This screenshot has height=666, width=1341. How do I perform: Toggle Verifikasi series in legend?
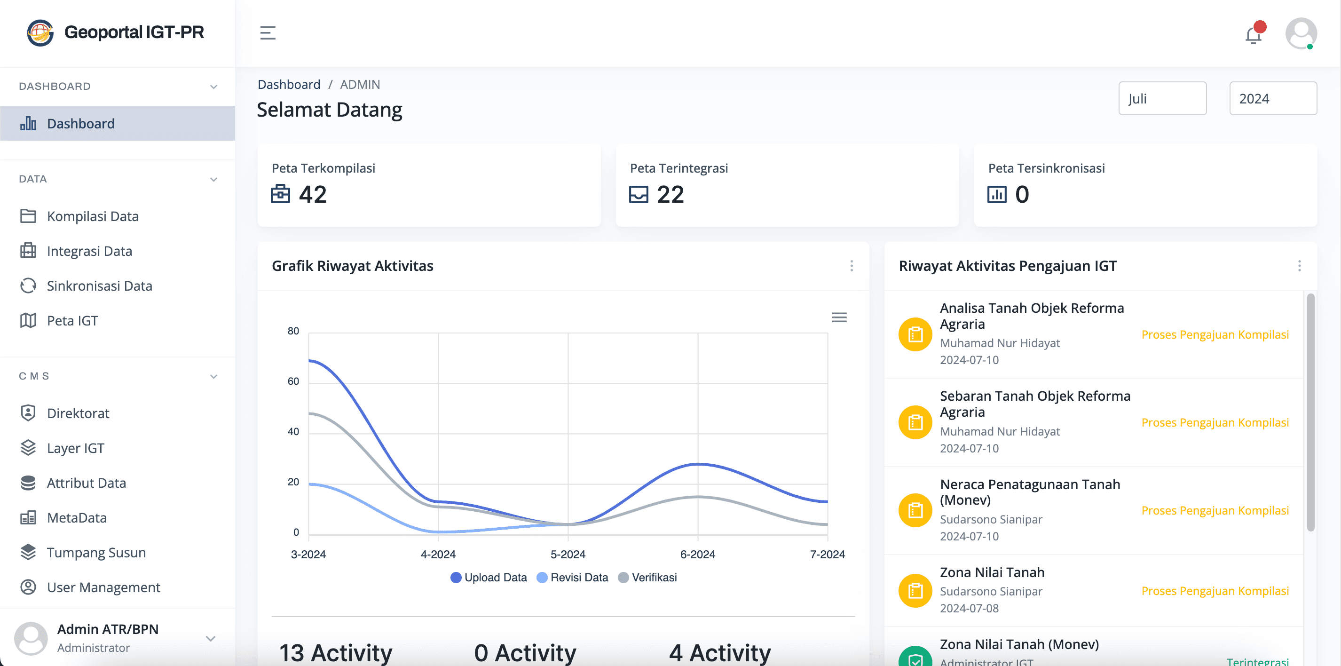click(647, 578)
